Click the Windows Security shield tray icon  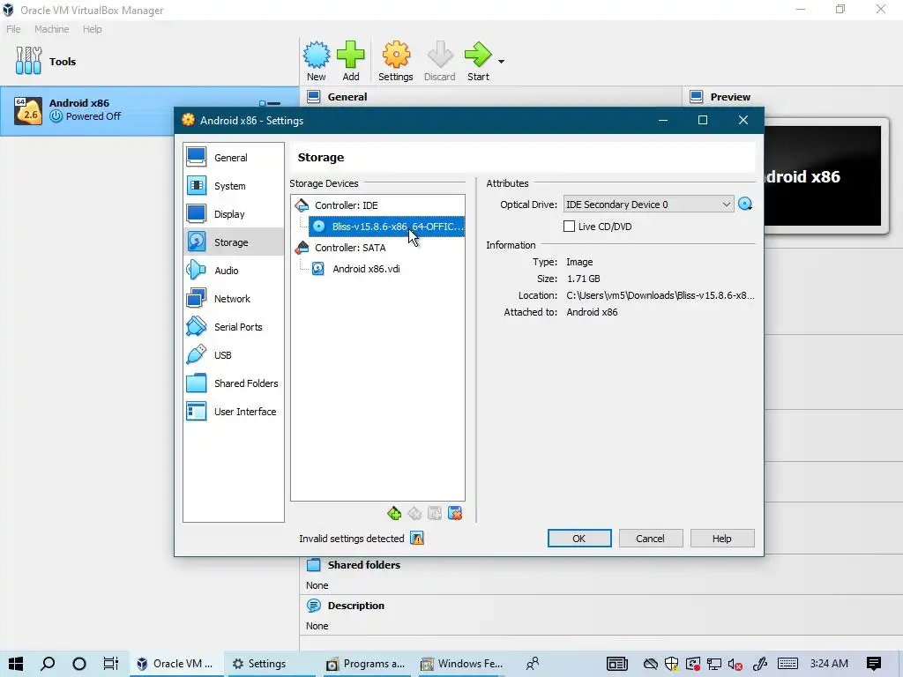671,665
